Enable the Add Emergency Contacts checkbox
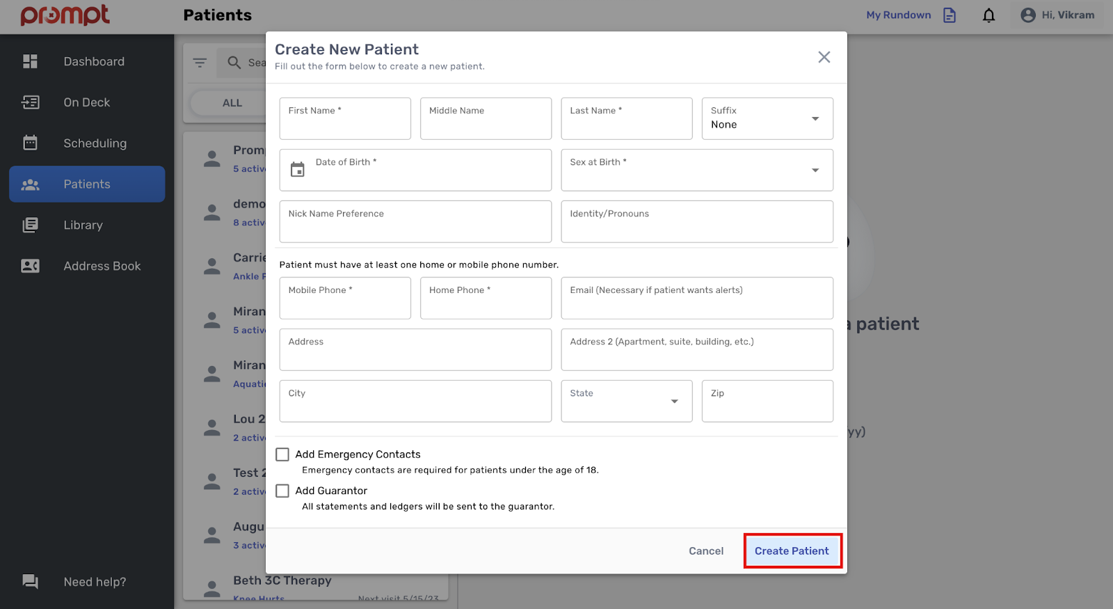 [282, 454]
